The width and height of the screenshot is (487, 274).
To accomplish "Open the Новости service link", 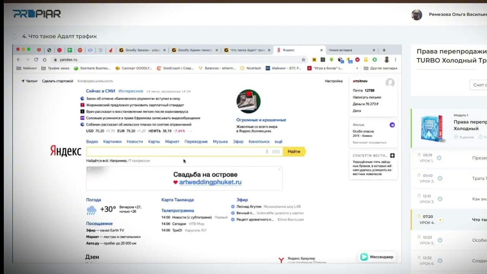I will 135,142.
